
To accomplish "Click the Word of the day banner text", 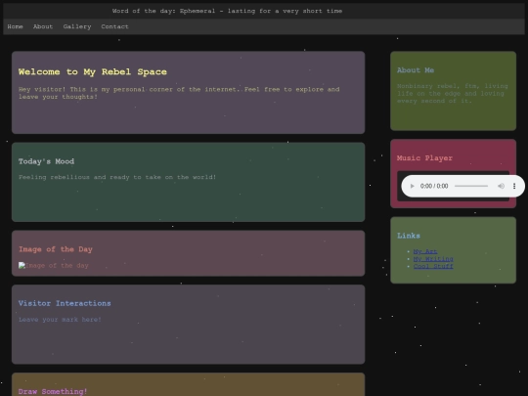I will [x=227, y=11].
